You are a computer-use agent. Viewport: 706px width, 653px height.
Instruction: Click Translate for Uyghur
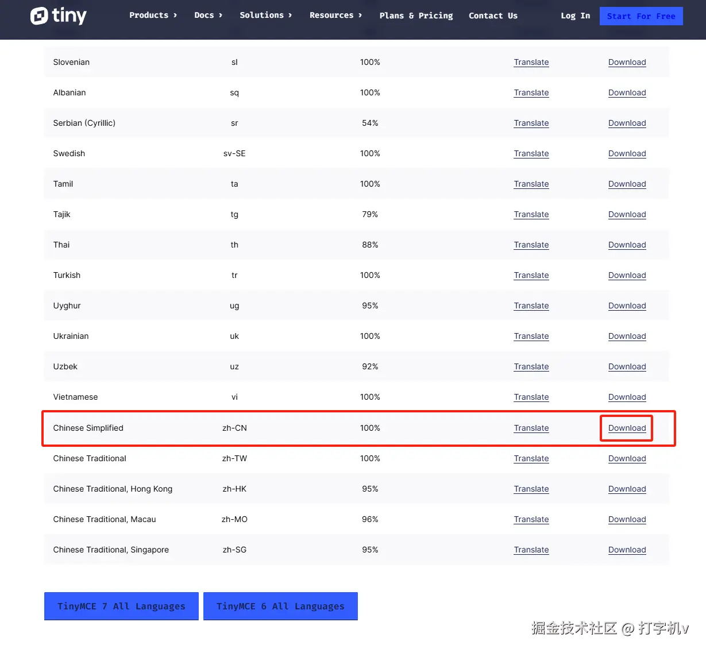click(x=531, y=306)
